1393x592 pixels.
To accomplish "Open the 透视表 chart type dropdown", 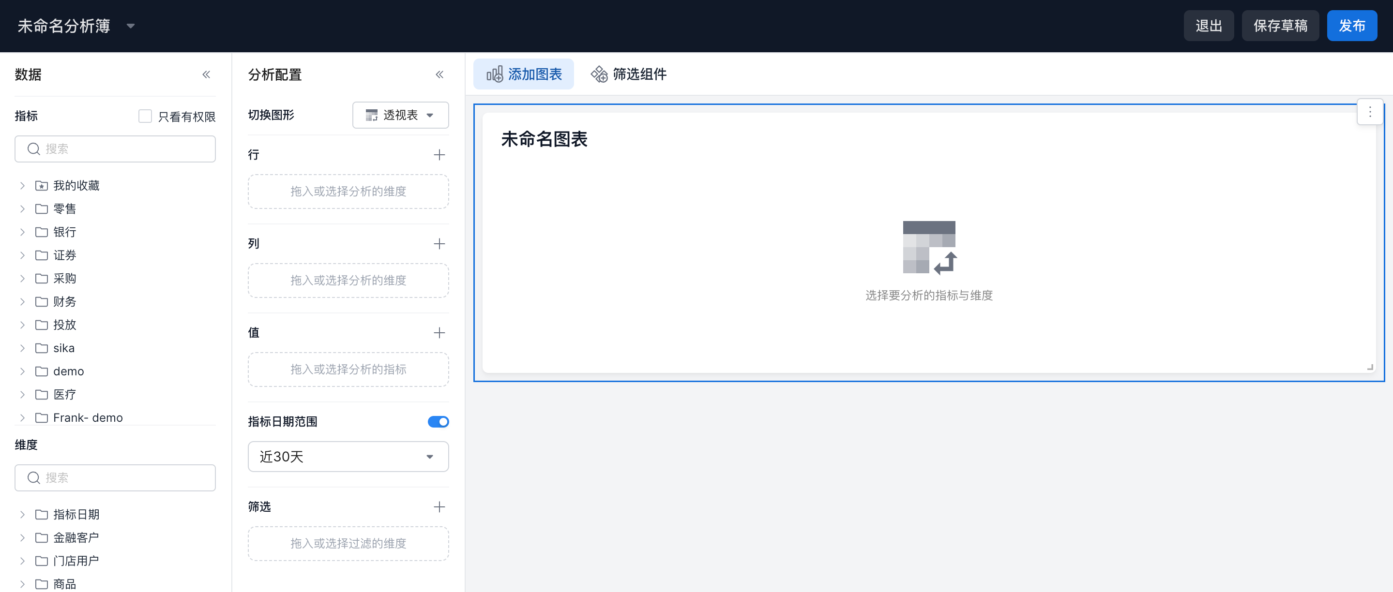I will pos(400,115).
